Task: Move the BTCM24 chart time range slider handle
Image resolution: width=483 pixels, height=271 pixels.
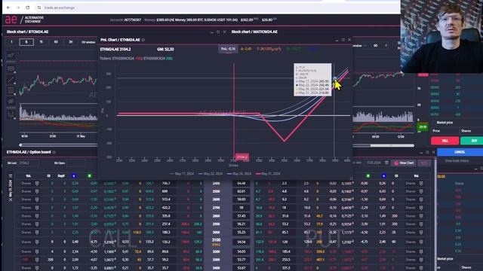Action: 20,145
